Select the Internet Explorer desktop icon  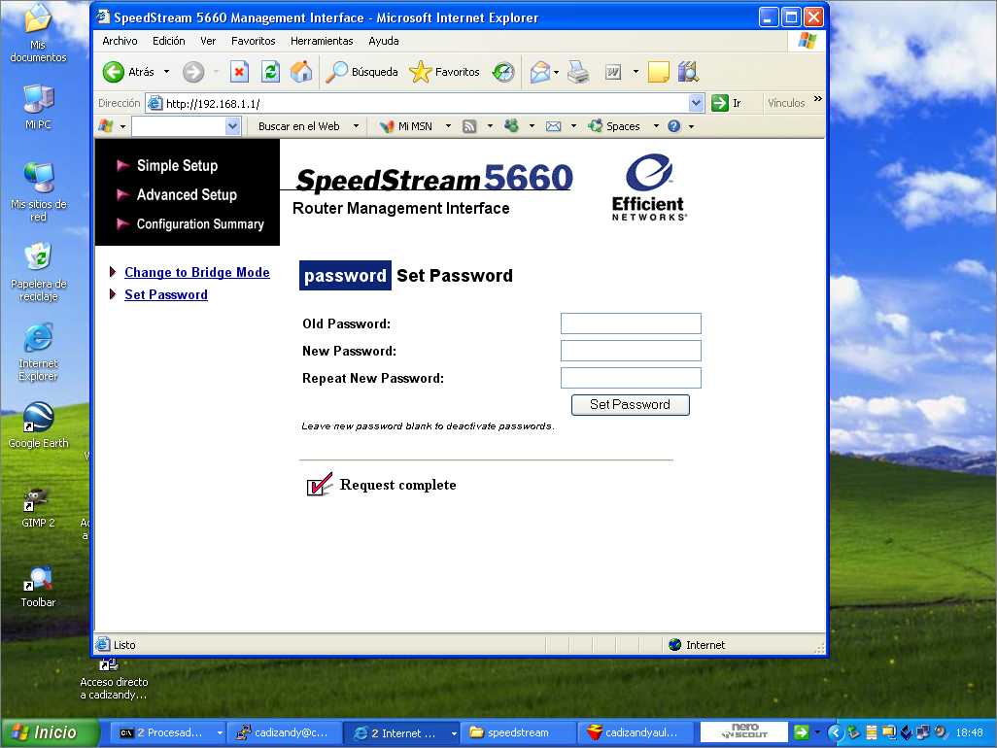(38, 352)
